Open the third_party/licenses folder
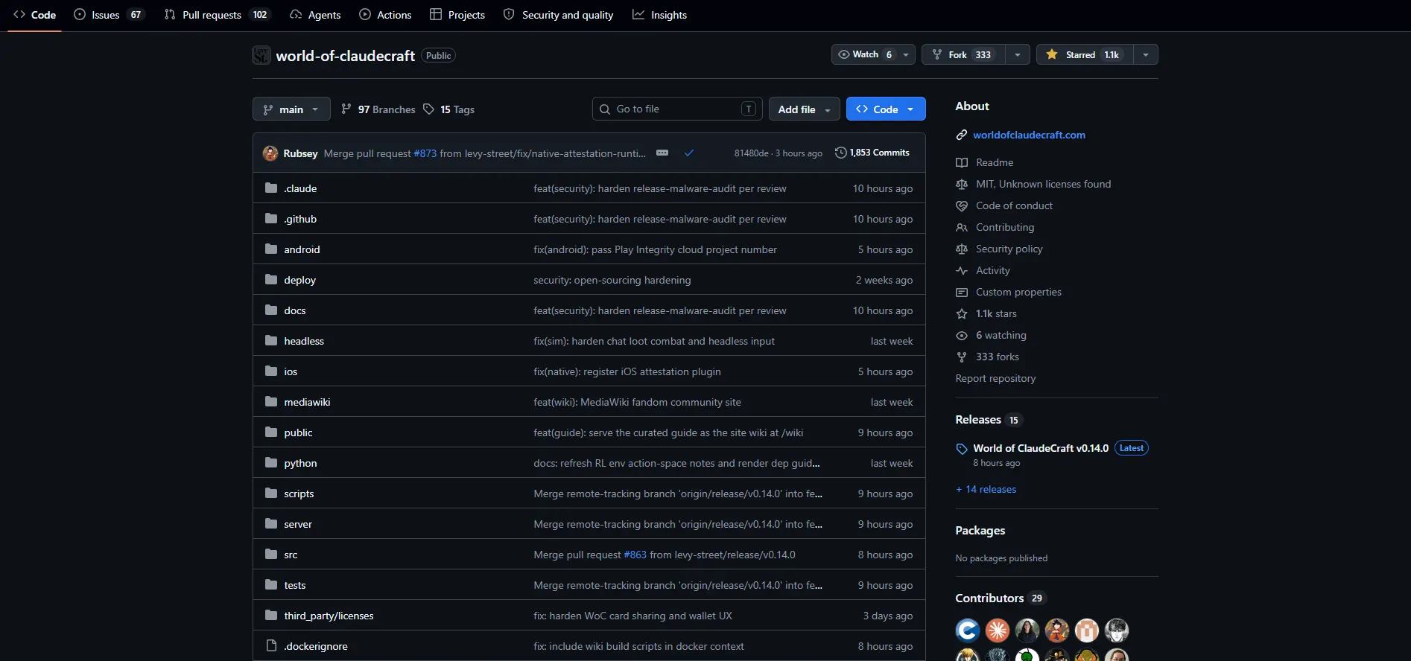 point(329,616)
